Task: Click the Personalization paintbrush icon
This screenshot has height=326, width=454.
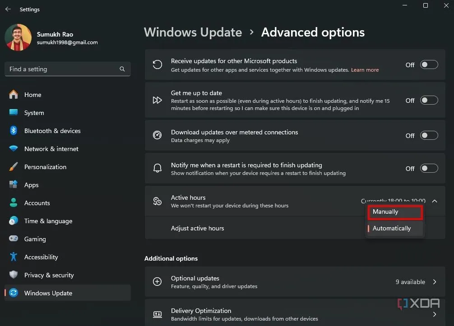Action: (14, 167)
